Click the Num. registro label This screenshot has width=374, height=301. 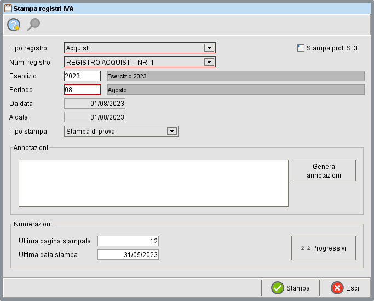30,63
